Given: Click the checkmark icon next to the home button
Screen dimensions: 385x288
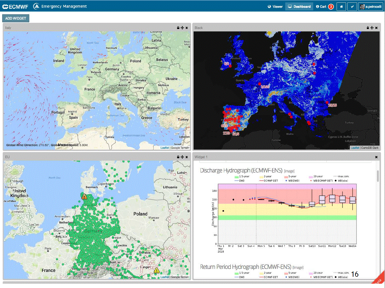Looking at the screenshot, I should [x=352, y=6].
